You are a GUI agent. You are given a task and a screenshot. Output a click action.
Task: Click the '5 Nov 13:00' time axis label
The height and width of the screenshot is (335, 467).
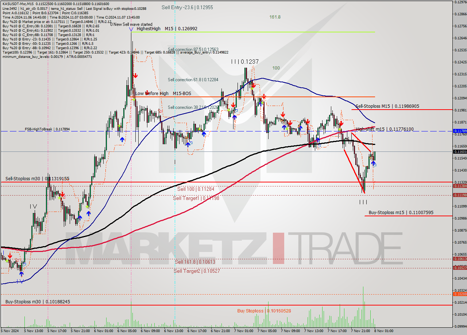pos(34,331)
